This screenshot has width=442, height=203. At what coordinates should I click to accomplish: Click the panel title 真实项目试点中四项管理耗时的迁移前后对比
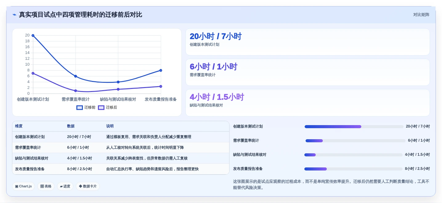80,15
